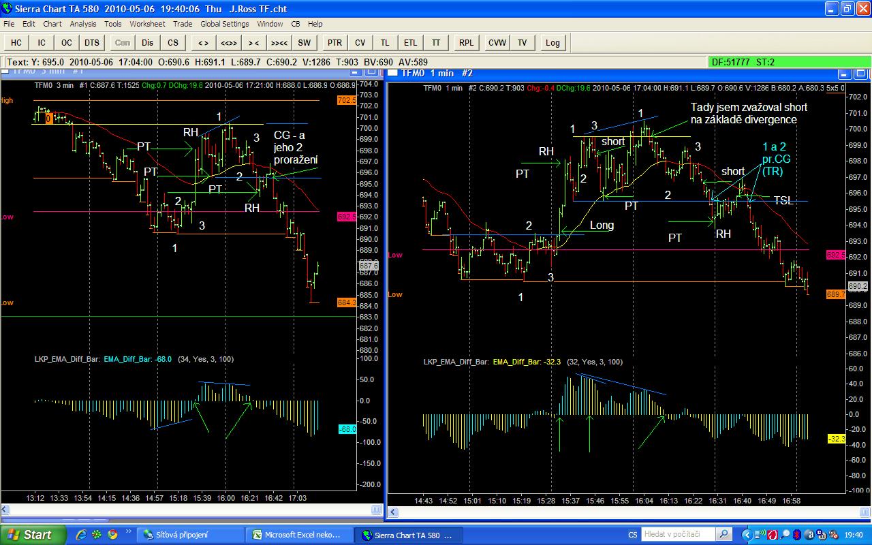Click the Log button
This screenshot has width=872, height=545.
552,42
